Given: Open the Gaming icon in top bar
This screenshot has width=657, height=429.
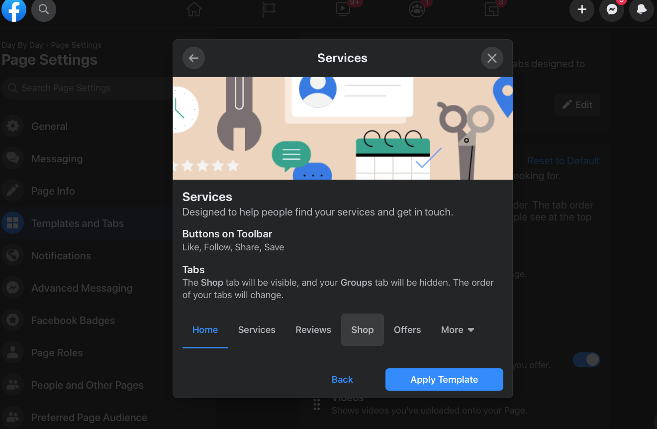Looking at the screenshot, I should point(491,9).
